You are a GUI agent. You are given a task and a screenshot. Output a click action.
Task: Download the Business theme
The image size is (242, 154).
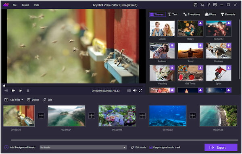[229, 46]
